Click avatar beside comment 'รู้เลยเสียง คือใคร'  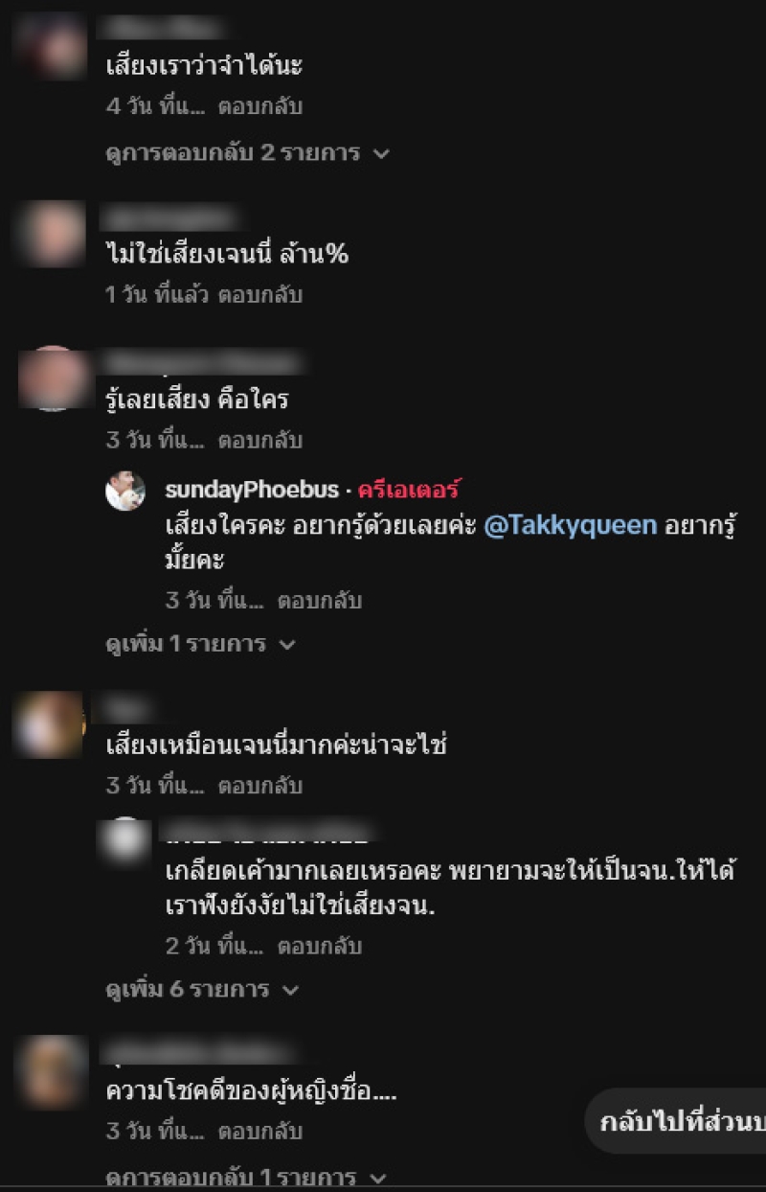[51, 378]
